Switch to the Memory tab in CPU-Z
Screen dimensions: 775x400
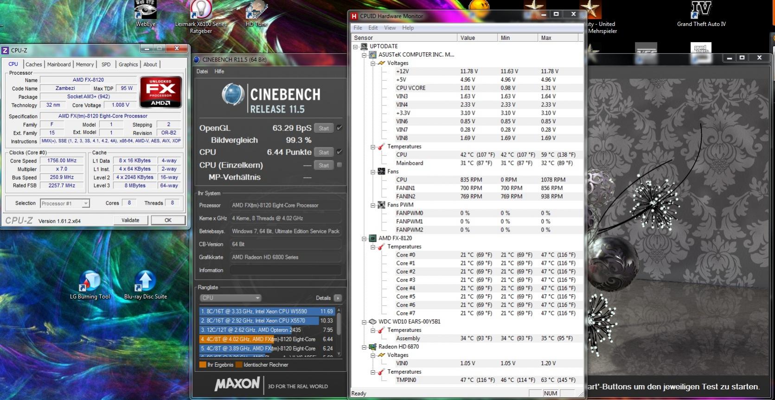point(85,65)
